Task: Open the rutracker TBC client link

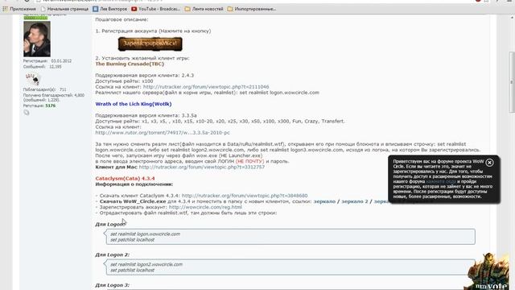Action: tap(206, 87)
